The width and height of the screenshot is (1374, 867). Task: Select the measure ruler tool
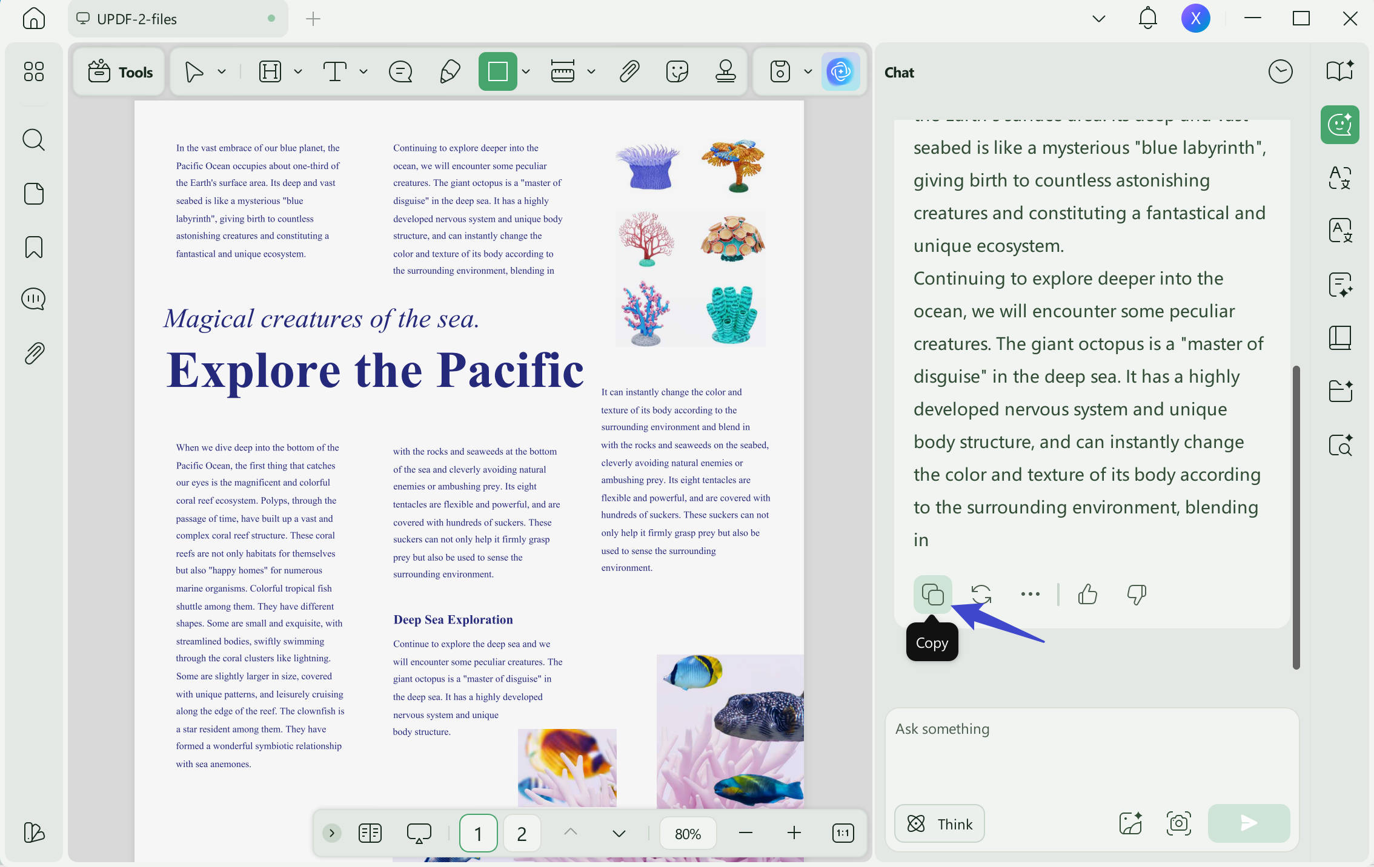point(563,71)
